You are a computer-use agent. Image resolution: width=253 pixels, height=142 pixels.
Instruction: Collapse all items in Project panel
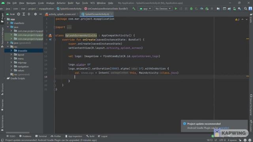coord(29,14)
